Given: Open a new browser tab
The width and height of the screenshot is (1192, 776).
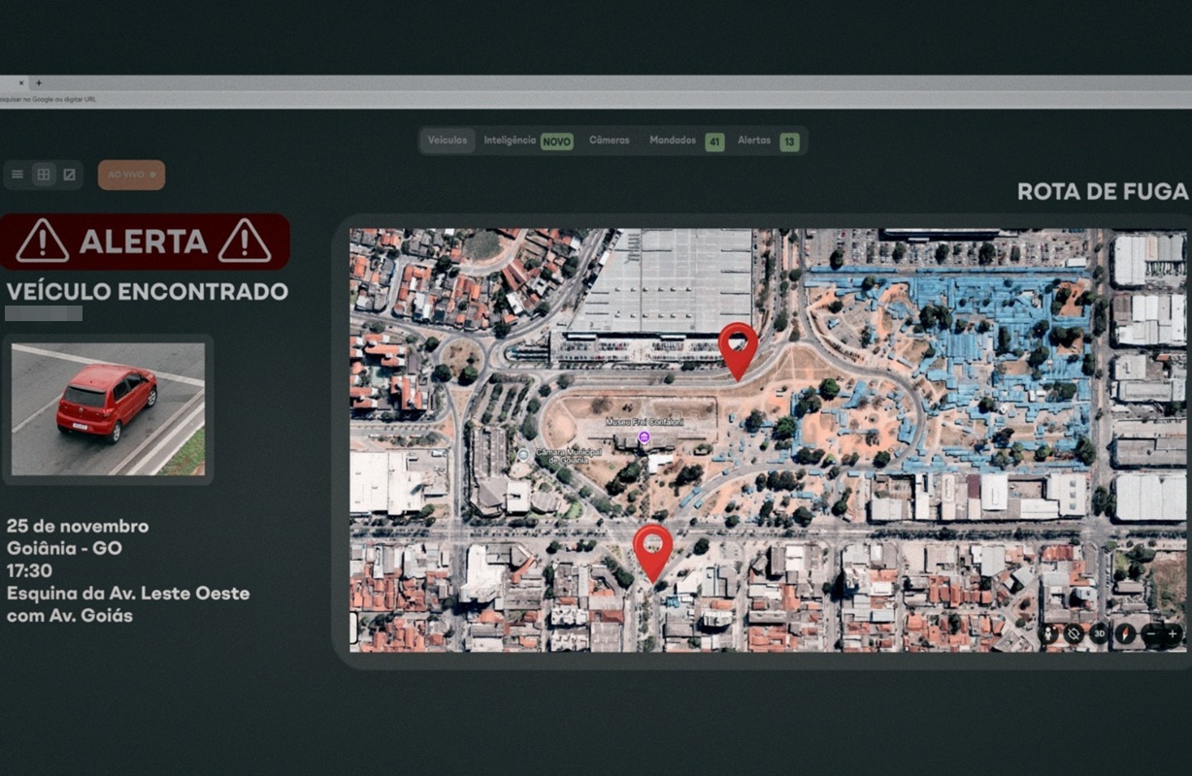Looking at the screenshot, I should [39, 82].
